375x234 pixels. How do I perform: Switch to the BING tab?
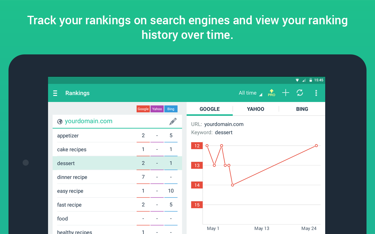(x=302, y=109)
